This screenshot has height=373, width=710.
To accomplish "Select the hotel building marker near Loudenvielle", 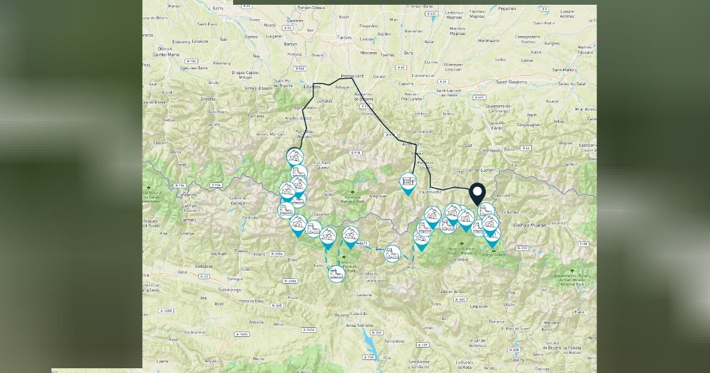I will (408, 182).
